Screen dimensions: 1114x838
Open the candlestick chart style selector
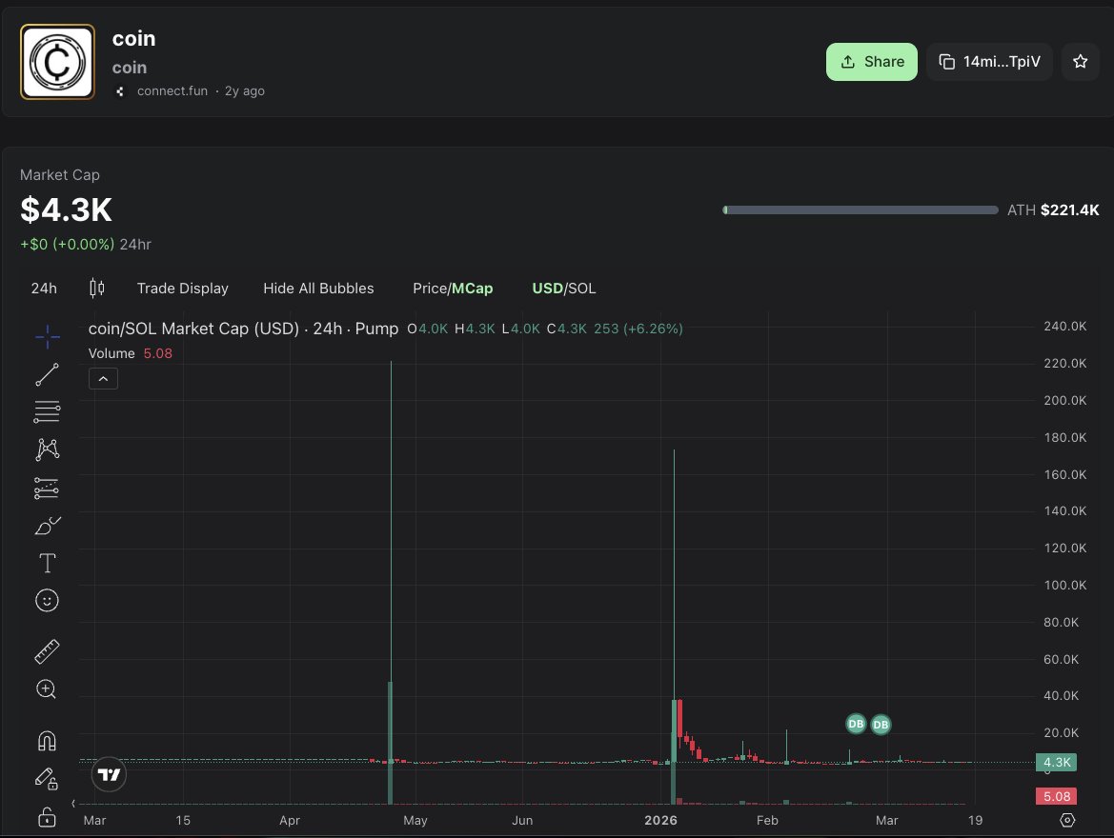click(97, 288)
